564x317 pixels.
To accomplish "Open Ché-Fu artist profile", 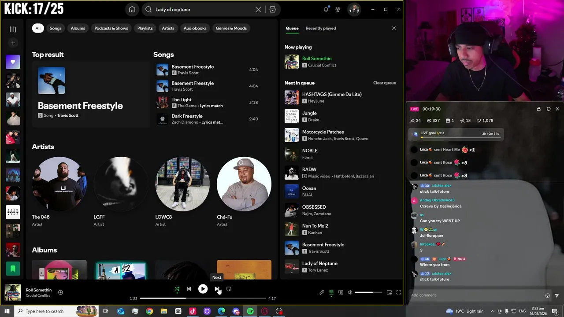I will pos(244,184).
